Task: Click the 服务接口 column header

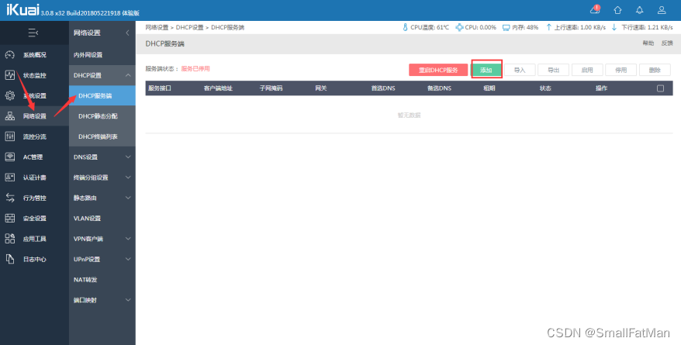Action: pyautogui.click(x=160, y=88)
